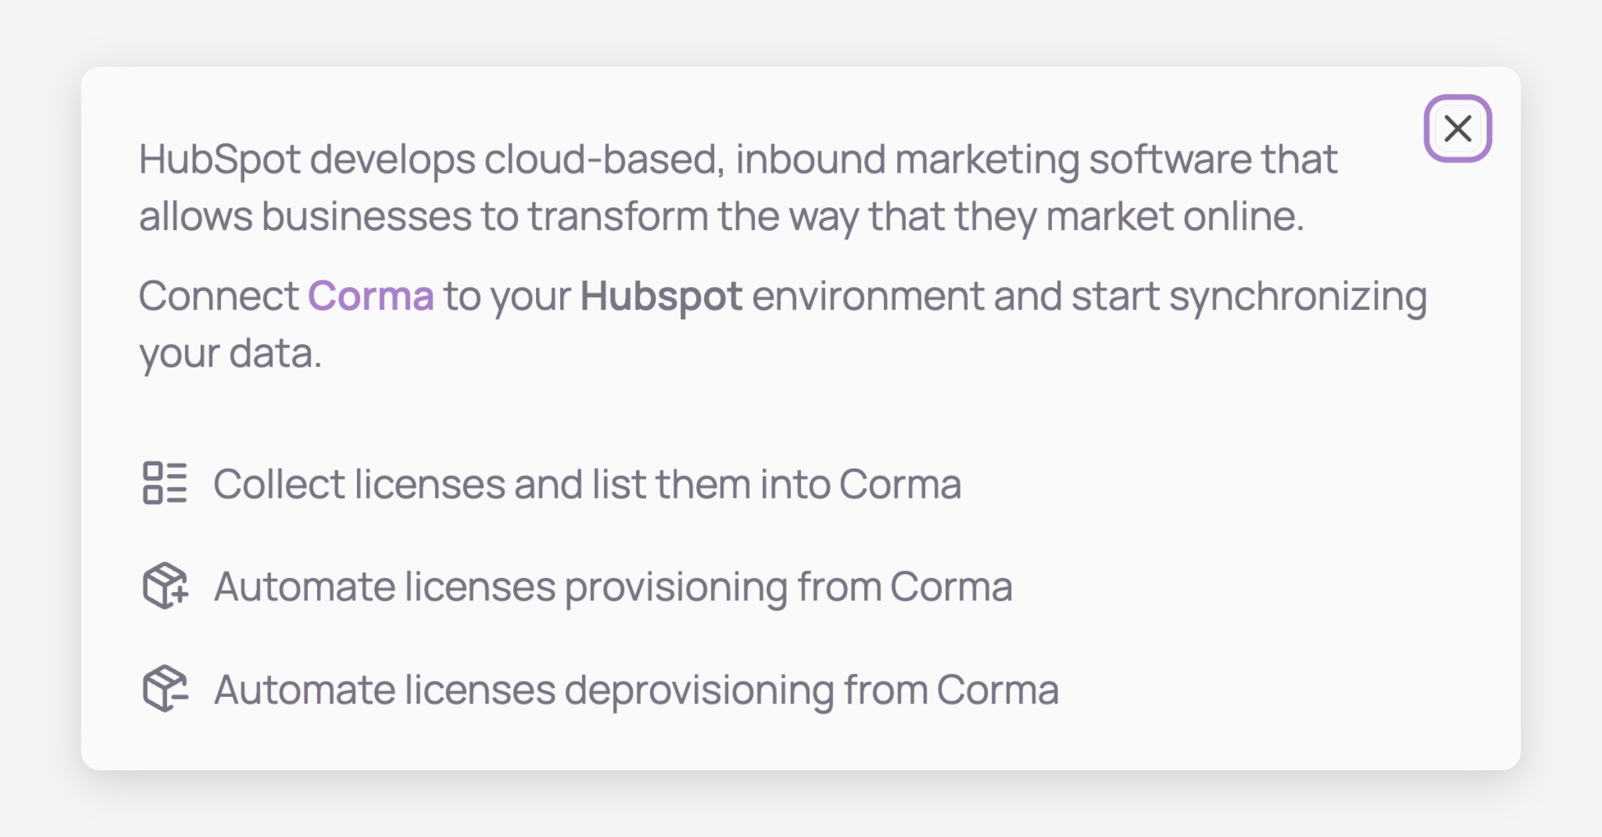Click the bold Hubspot word
The height and width of the screenshot is (837, 1602).
point(661,296)
